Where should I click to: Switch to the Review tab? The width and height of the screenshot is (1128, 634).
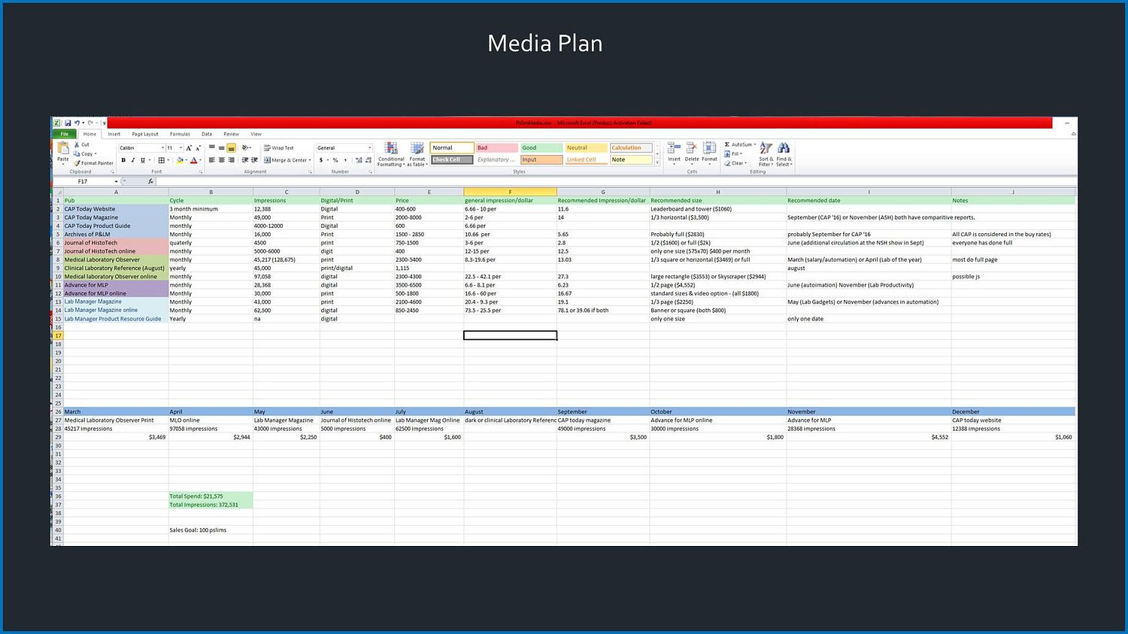coord(231,134)
